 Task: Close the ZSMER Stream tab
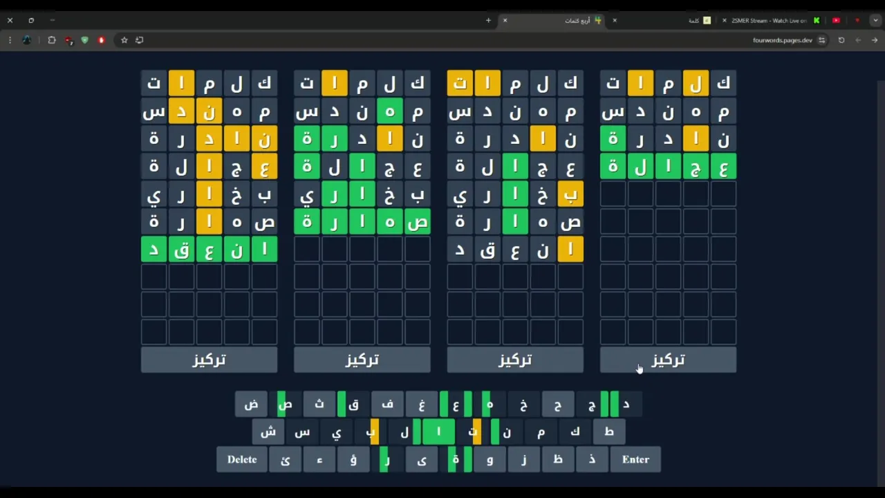725,21
